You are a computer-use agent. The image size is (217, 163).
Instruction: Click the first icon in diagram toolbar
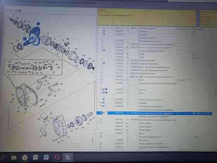(7, 10)
